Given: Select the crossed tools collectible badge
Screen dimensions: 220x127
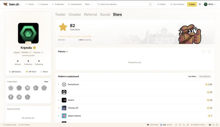Looking at the screenshot, I should pyautogui.click(x=28, y=97).
